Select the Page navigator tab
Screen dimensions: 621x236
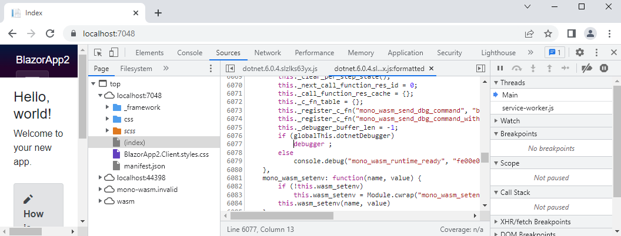click(x=101, y=68)
